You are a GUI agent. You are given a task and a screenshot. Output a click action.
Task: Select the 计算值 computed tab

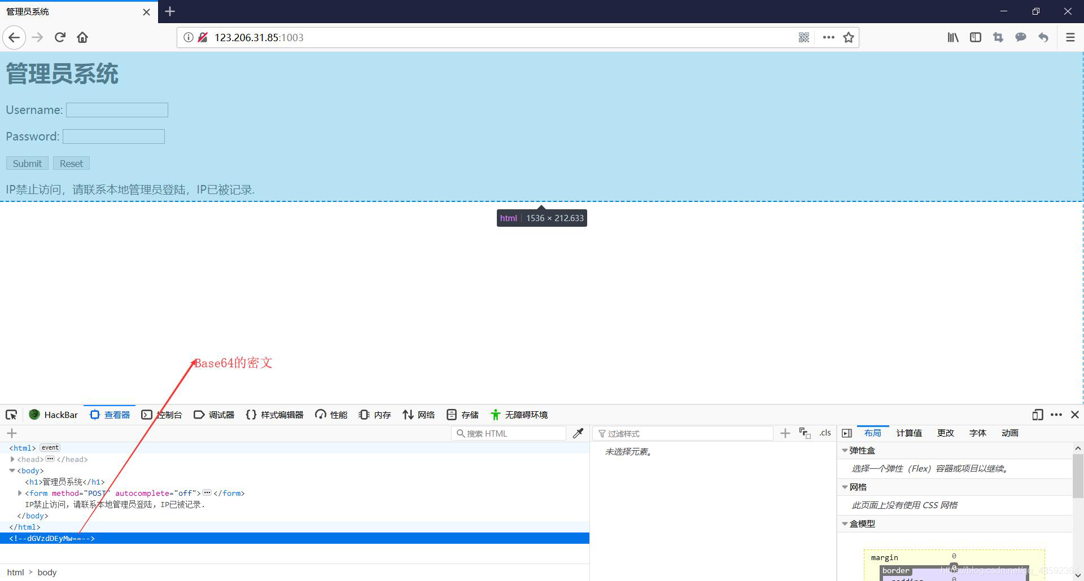[909, 433]
